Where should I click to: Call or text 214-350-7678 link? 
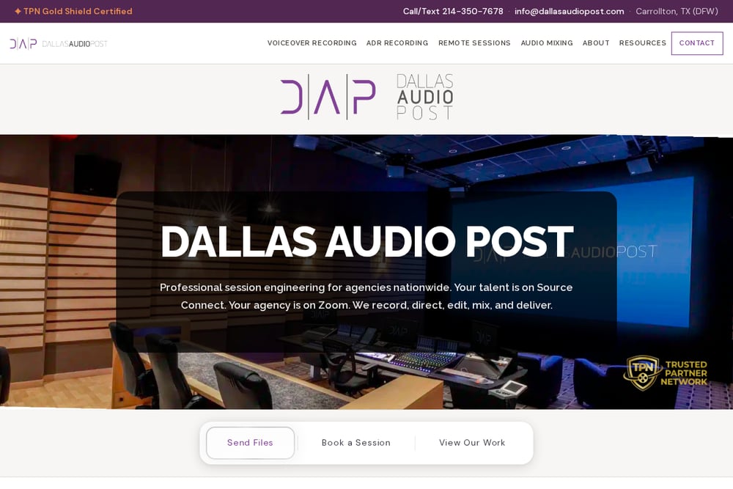pyautogui.click(x=453, y=11)
